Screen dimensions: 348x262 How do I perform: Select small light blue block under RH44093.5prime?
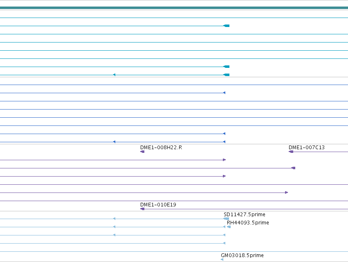point(229,227)
